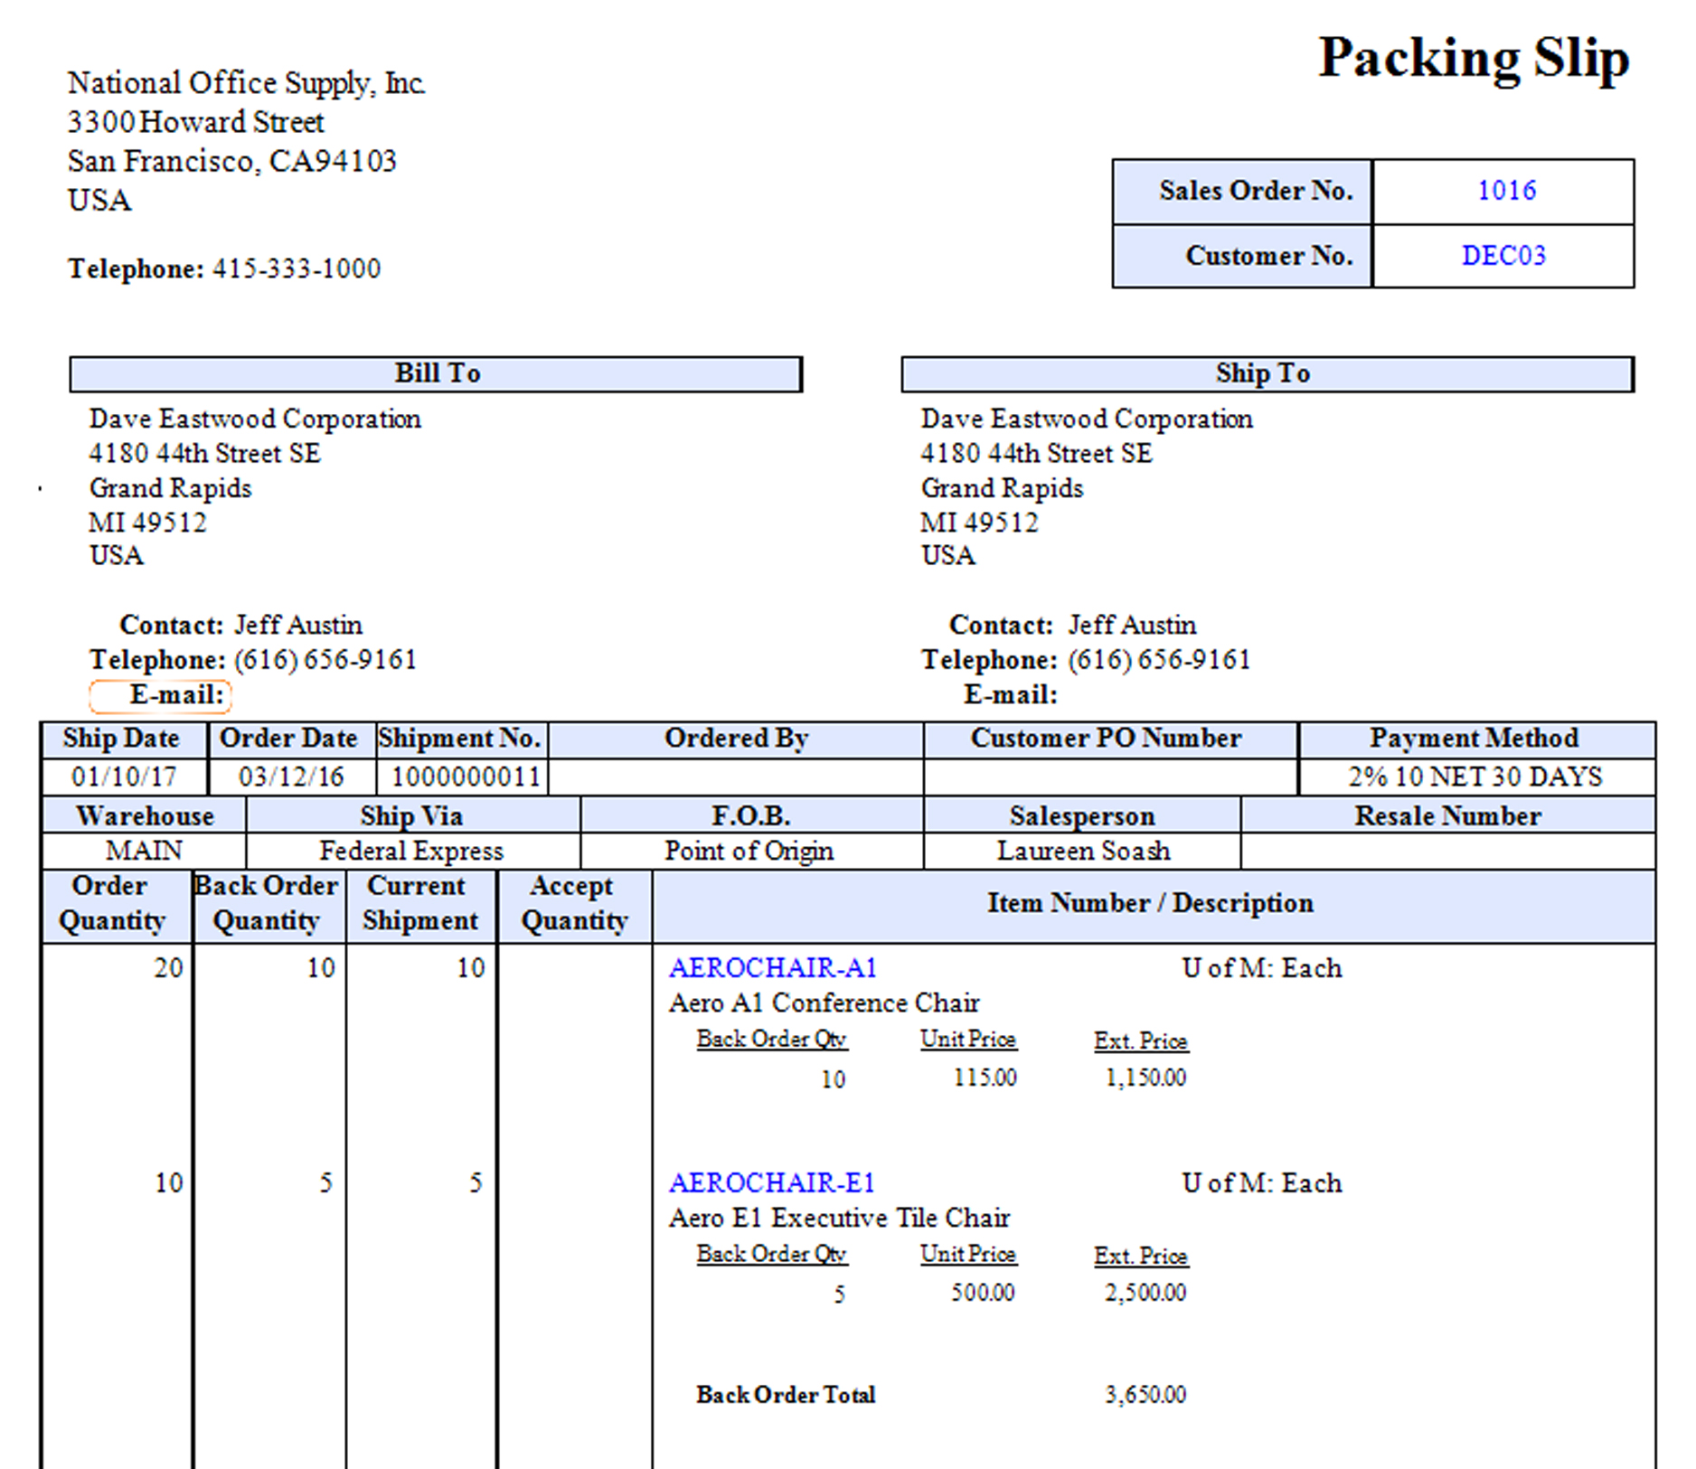Image resolution: width=1696 pixels, height=1469 pixels.
Task: Select the Federal Express ship via cell
Action: (x=411, y=851)
